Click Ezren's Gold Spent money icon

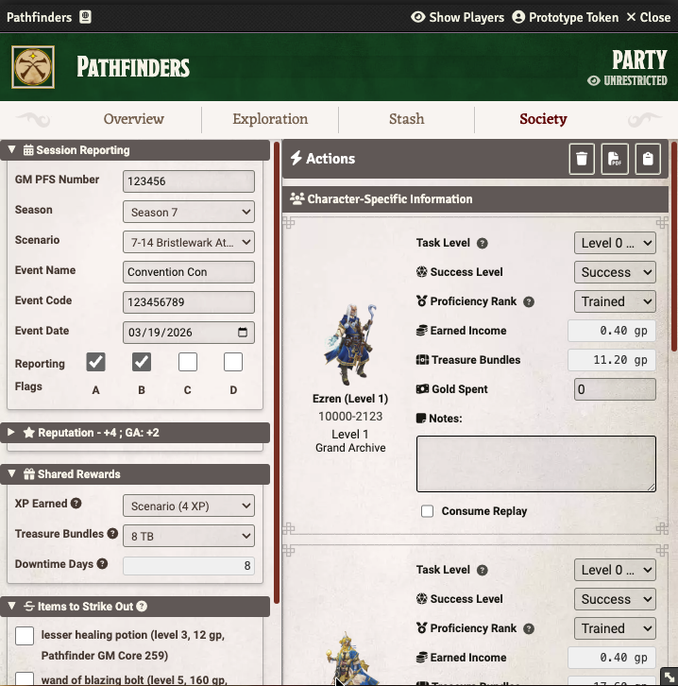coord(422,389)
